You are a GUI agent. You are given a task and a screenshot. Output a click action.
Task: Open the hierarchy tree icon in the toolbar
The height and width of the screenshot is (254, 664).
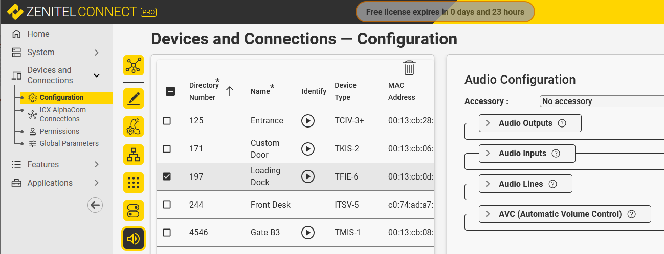click(x=134, y=154)
